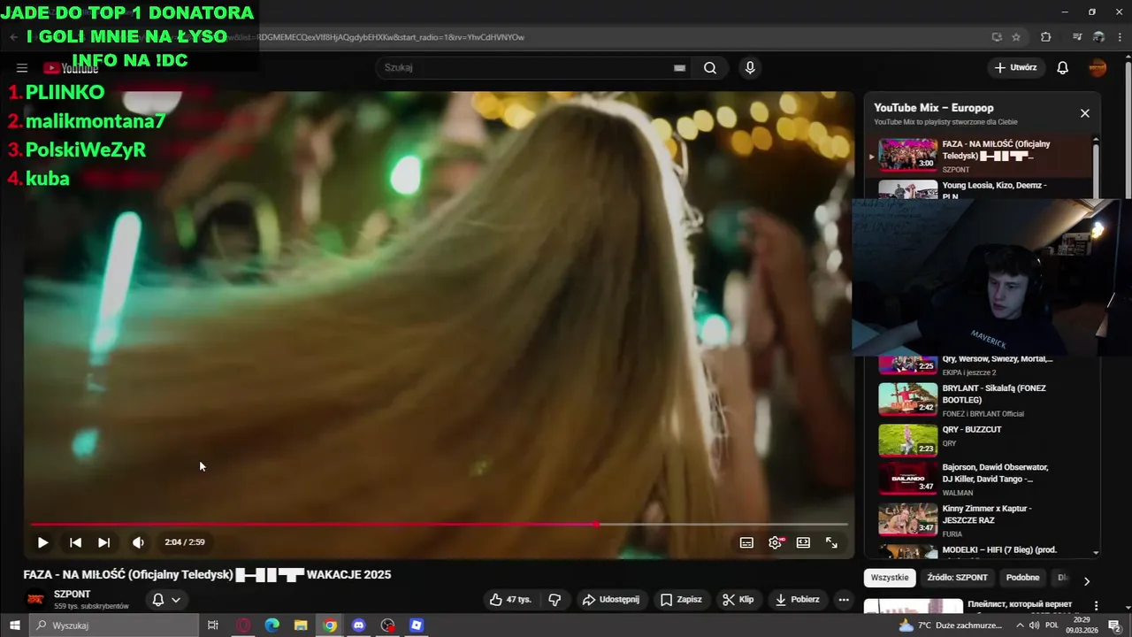The height and width of the screenshot is (637, 1132).
Task: Open Windows notification center
Action: tap(1114, 625)
